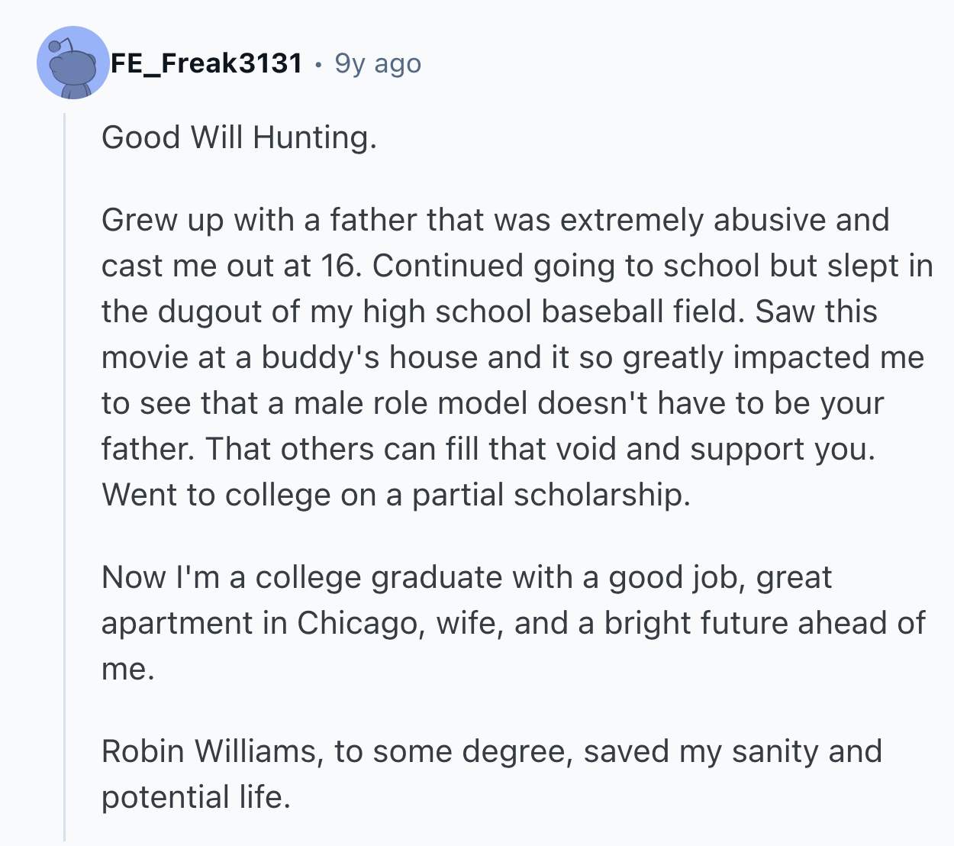
Task: Click the words "potential life." at the end
Action: 196,797
